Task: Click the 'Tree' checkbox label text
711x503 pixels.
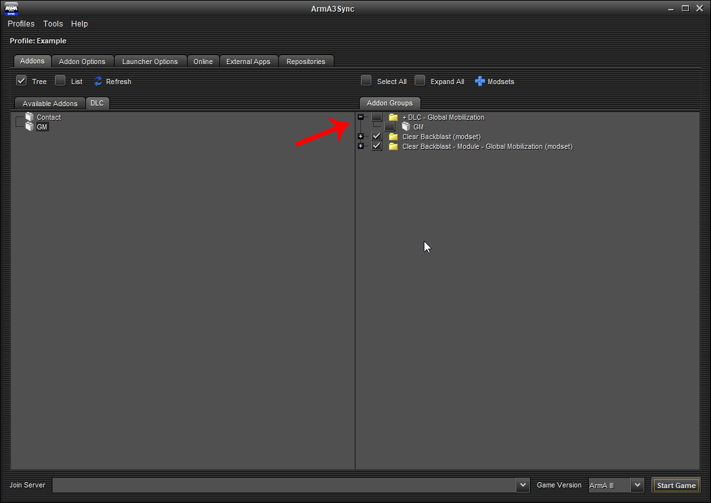Action: [x=39, y=82]
